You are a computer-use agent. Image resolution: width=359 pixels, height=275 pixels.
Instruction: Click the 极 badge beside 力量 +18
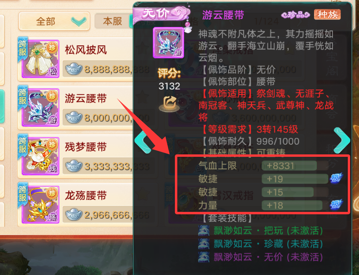[336, 204]
